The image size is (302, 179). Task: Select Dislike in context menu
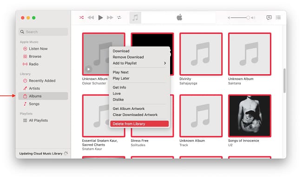(x=139, y=100)
